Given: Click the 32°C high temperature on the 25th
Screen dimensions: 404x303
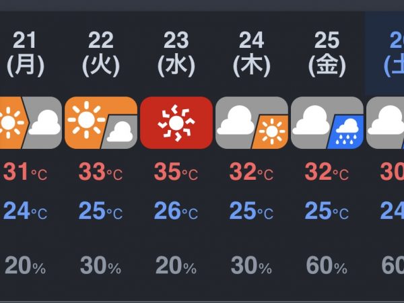Looking at the screenshot, I should pyautogui.click(x=327, y=172).
